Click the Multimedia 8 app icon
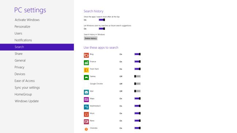The width and height of the screenshot is (237, 133). click(86, 107)
